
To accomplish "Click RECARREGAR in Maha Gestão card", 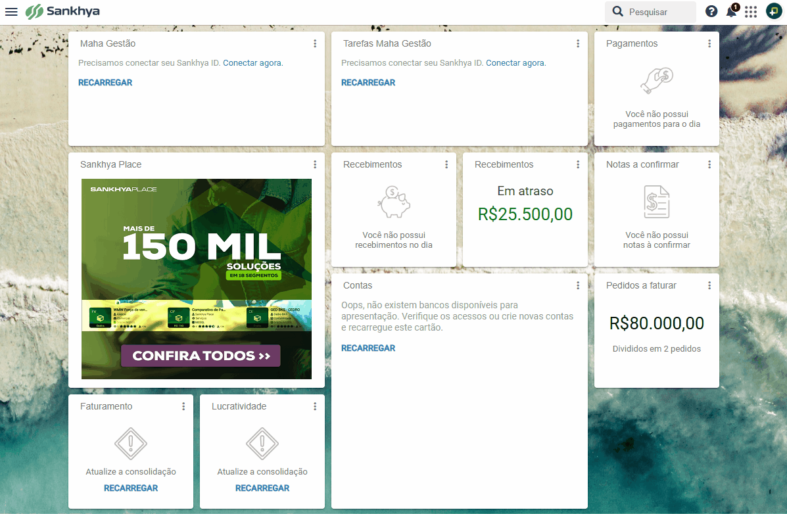I will point(105,83).
